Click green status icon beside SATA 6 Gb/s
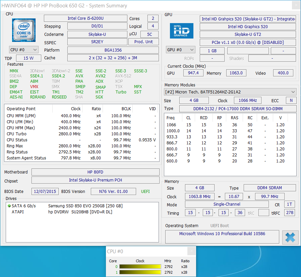This screenshot has width=301, height=277. click(9, 206)
